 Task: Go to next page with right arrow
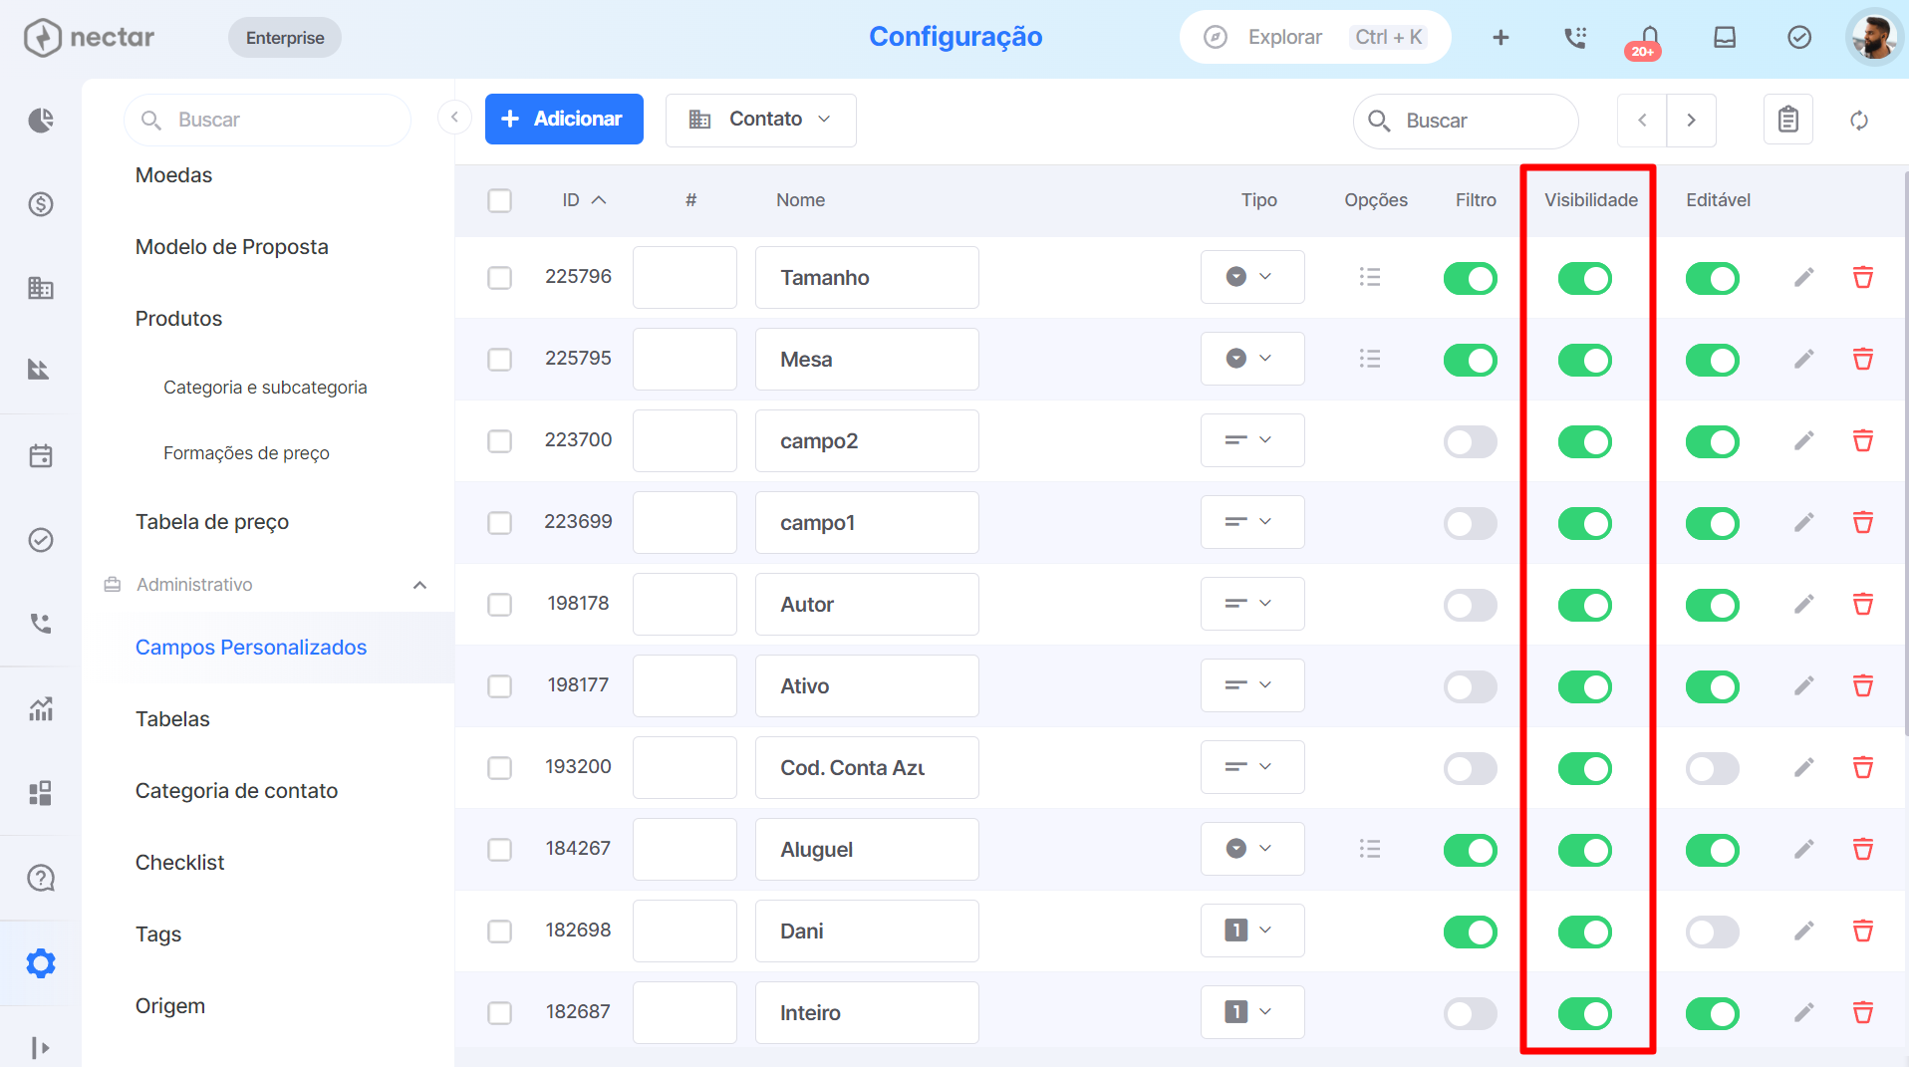coord(1692,120)
